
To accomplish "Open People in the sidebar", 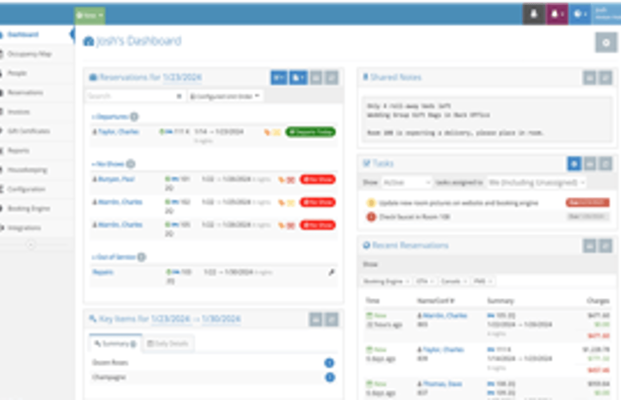I will click(x=17, y=73).
